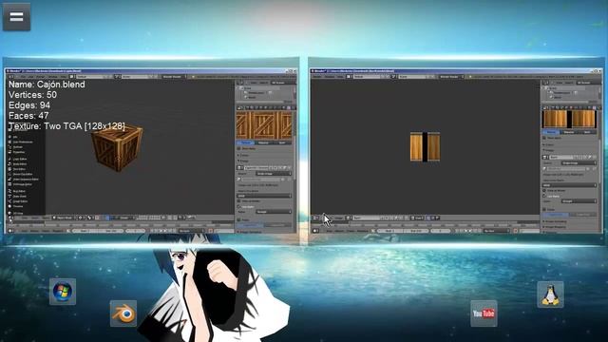Select Properties in editor type list
This screenshot has height=342, width=608.
pos(17,152)
